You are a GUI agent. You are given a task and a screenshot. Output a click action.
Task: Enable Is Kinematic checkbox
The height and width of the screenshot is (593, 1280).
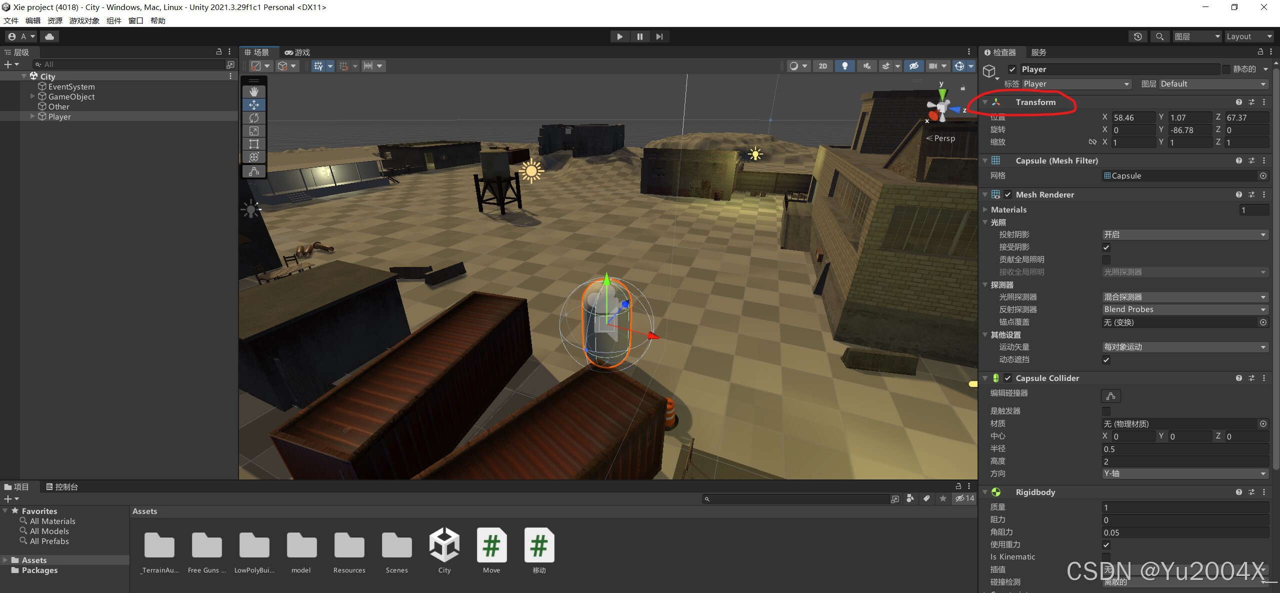(x=1106, y=557)
